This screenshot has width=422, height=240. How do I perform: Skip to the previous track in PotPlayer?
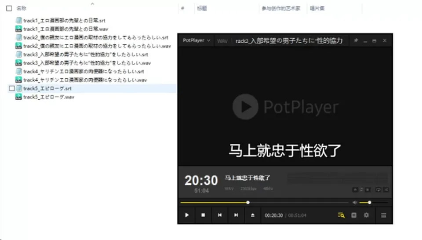[220, 215]
